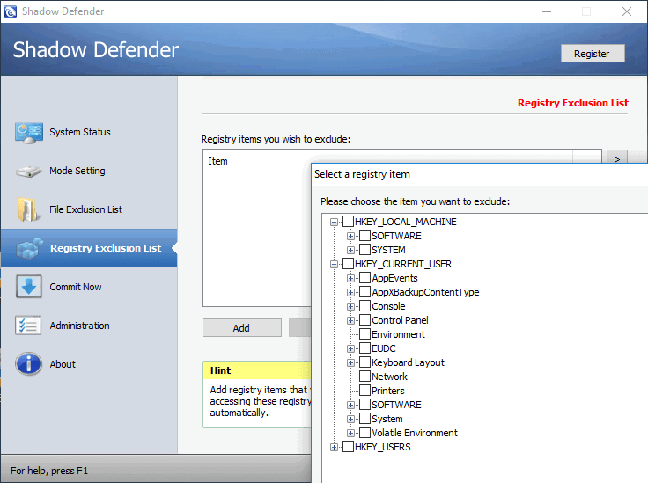
Task: Select Registry Exclusion List menu entry
Action: (89, 248)
